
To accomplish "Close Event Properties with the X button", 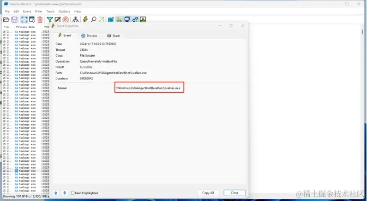I will [242, 26].
